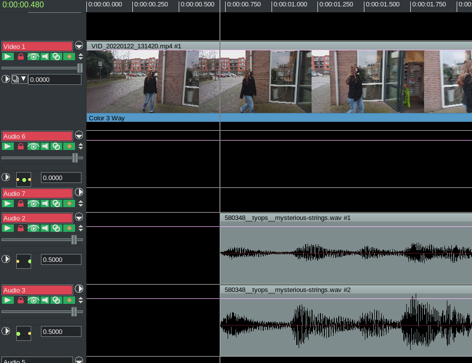Screen dimensions: 472x363
Task: Click the VID_20220122_131420.mp4 clip title bar
Action: (136, 46)
